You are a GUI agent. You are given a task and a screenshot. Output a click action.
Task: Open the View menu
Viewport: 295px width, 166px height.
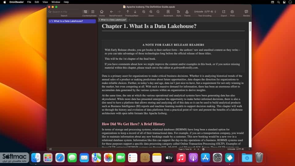(45, 2)
